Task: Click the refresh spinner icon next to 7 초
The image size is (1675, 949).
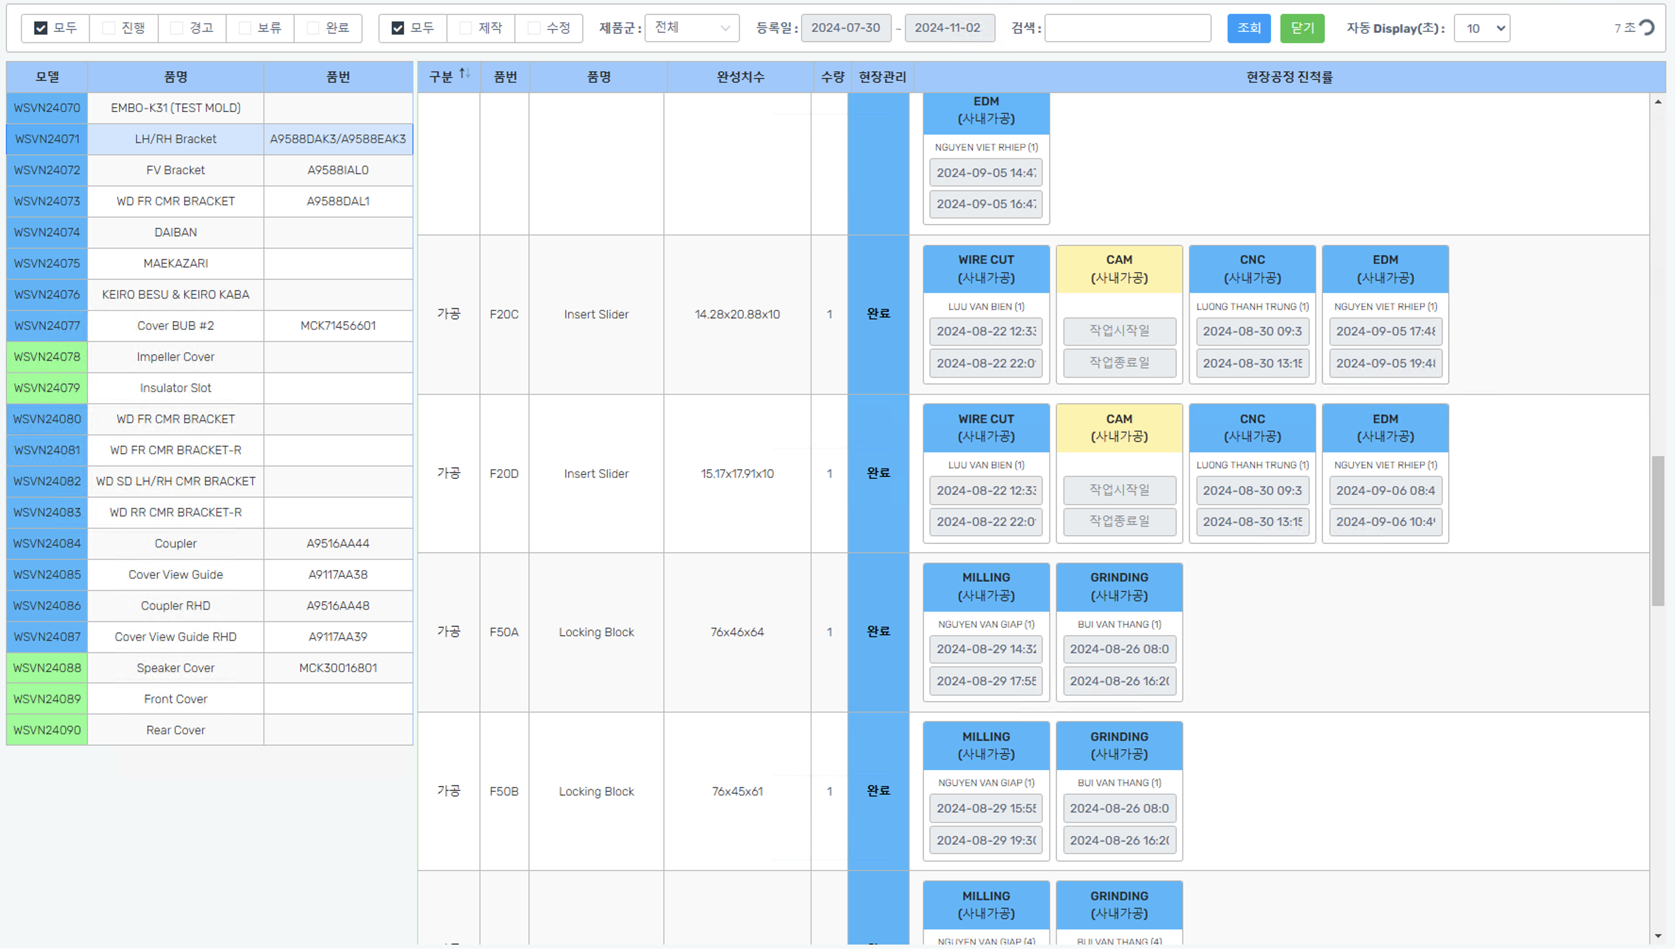Action: 1647,27
